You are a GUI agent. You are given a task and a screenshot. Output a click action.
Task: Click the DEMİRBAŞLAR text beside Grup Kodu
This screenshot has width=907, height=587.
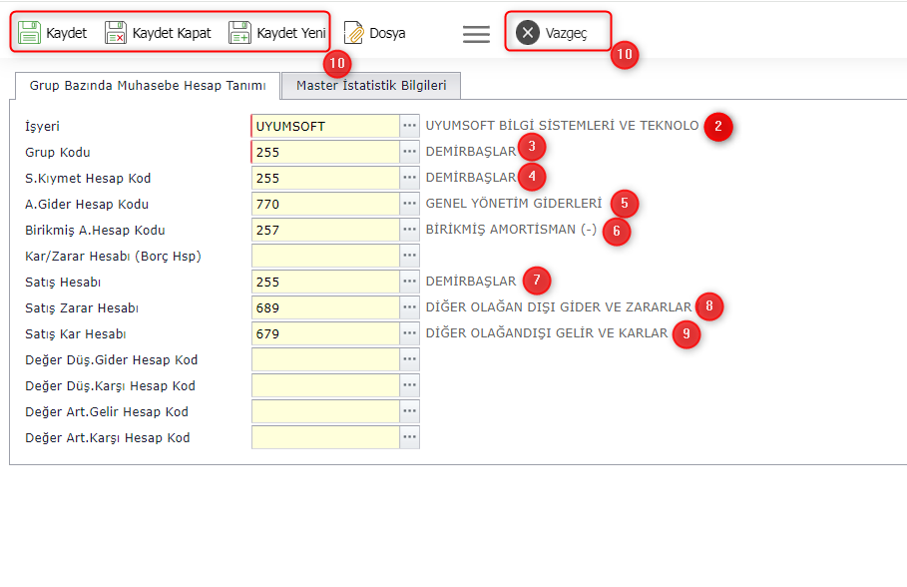click(x=471, y=152)
